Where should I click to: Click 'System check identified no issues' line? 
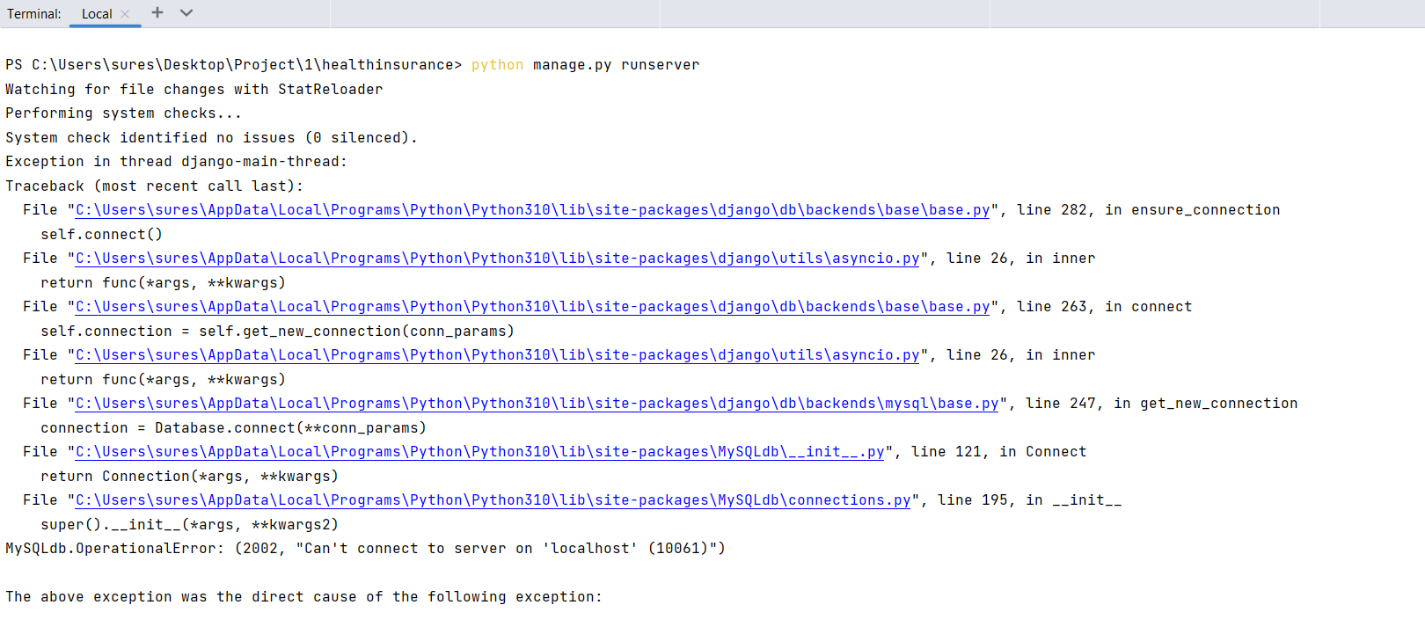[x=211, y=138]
